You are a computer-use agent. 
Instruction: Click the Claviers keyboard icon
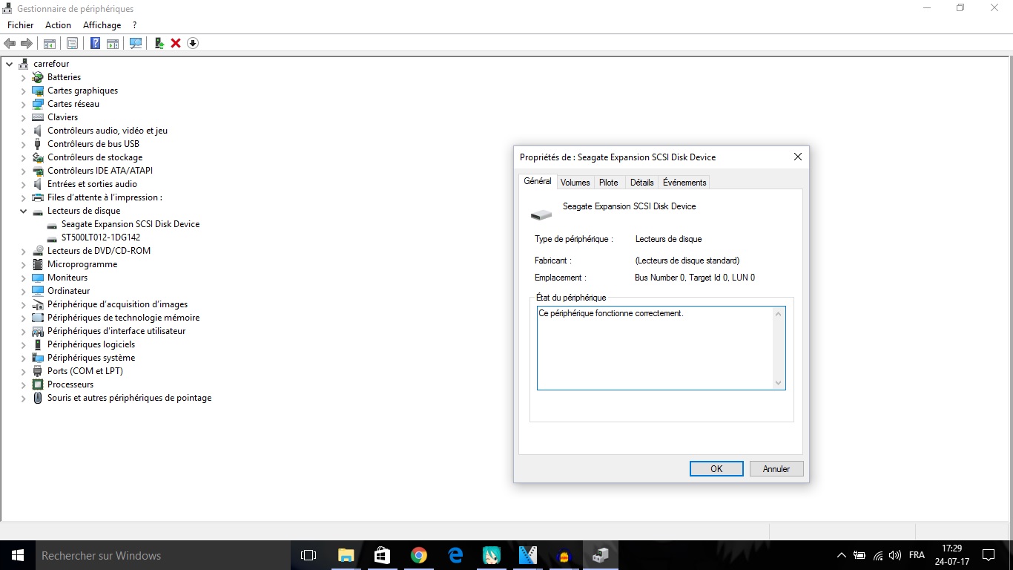point(38,117)
